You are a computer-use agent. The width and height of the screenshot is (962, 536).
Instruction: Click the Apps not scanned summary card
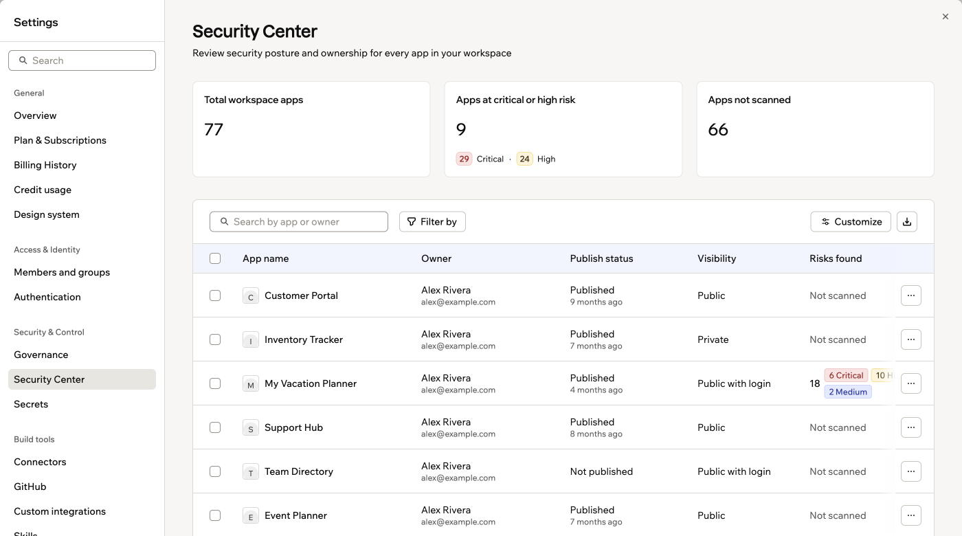(x=816, y=129)
